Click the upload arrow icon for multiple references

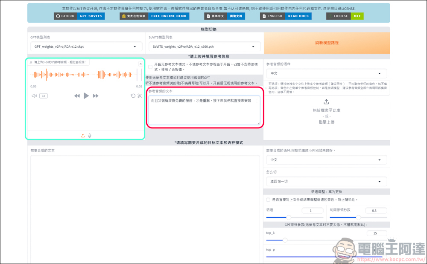326,102
